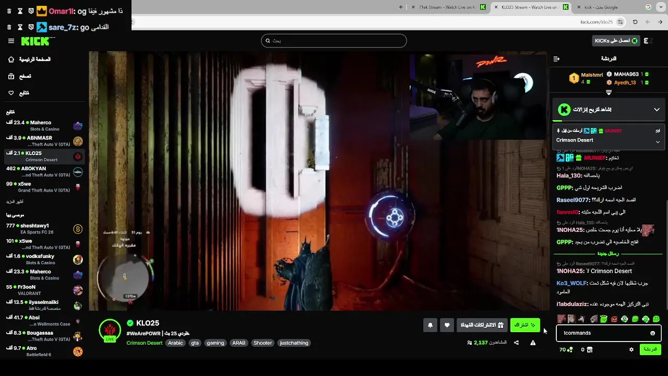Viewport: 668px width, 376px height.
Task: Click the hamburger sidebar menu icon
Action: coord(11,41)
